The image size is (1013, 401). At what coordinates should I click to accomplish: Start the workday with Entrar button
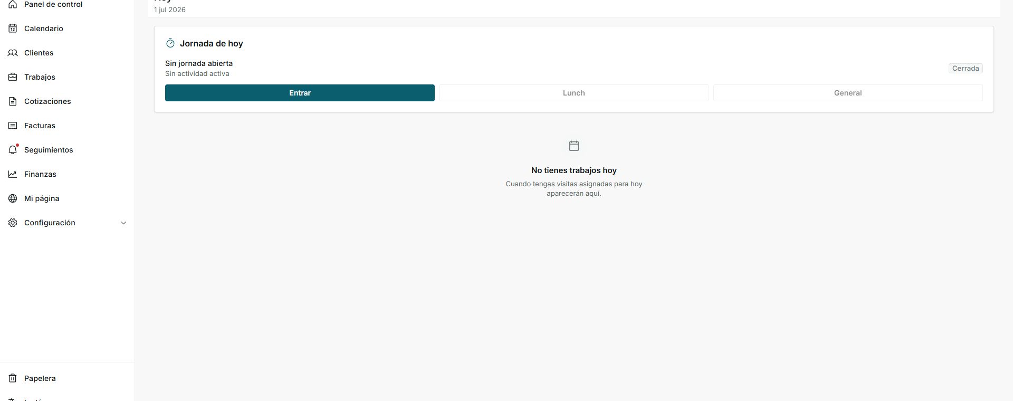[x=300, y=93]
